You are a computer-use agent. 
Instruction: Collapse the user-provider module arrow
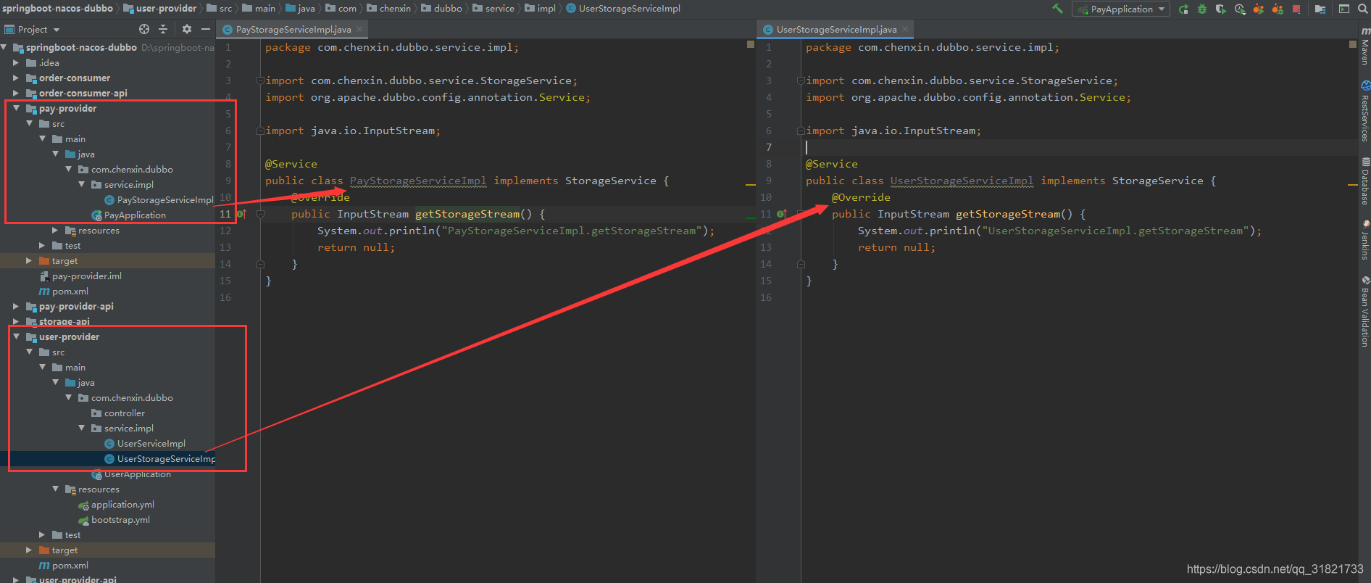click(16, 336)
